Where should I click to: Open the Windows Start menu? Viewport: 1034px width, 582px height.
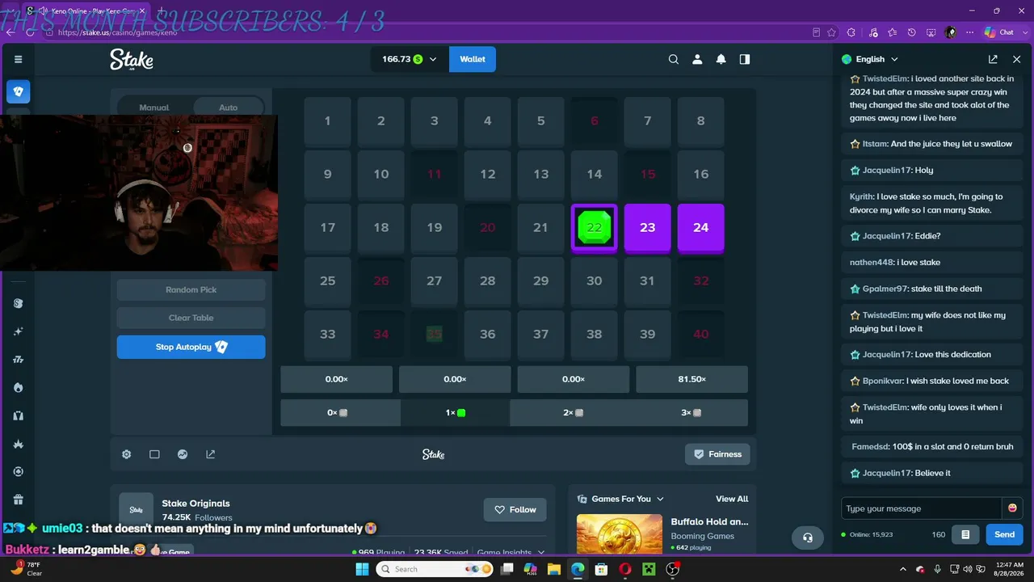click(x=360, y=569)
